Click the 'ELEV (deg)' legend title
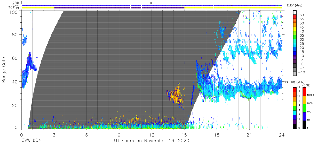 [x=295, y=5]
